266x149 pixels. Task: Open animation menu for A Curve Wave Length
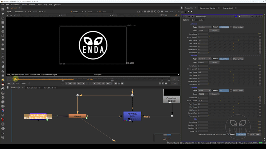[x=260, y=37]
